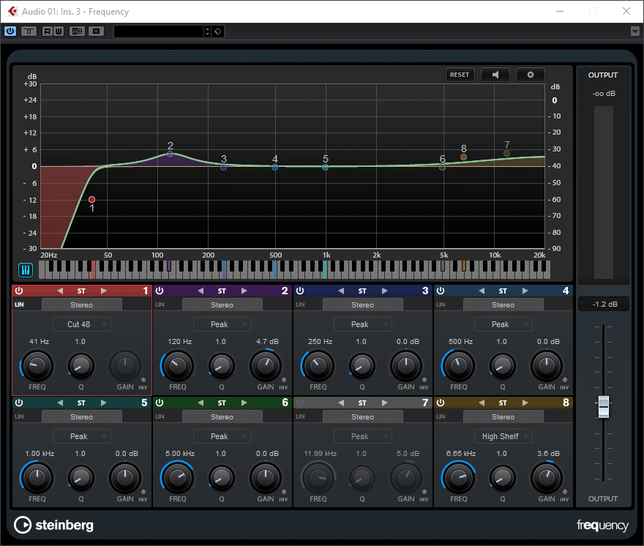
Task: Click band 4 right arrow for channel mode
Action: click(525, 291)
